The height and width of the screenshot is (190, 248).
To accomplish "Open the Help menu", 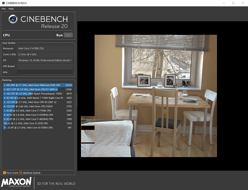I will (11, 8).
